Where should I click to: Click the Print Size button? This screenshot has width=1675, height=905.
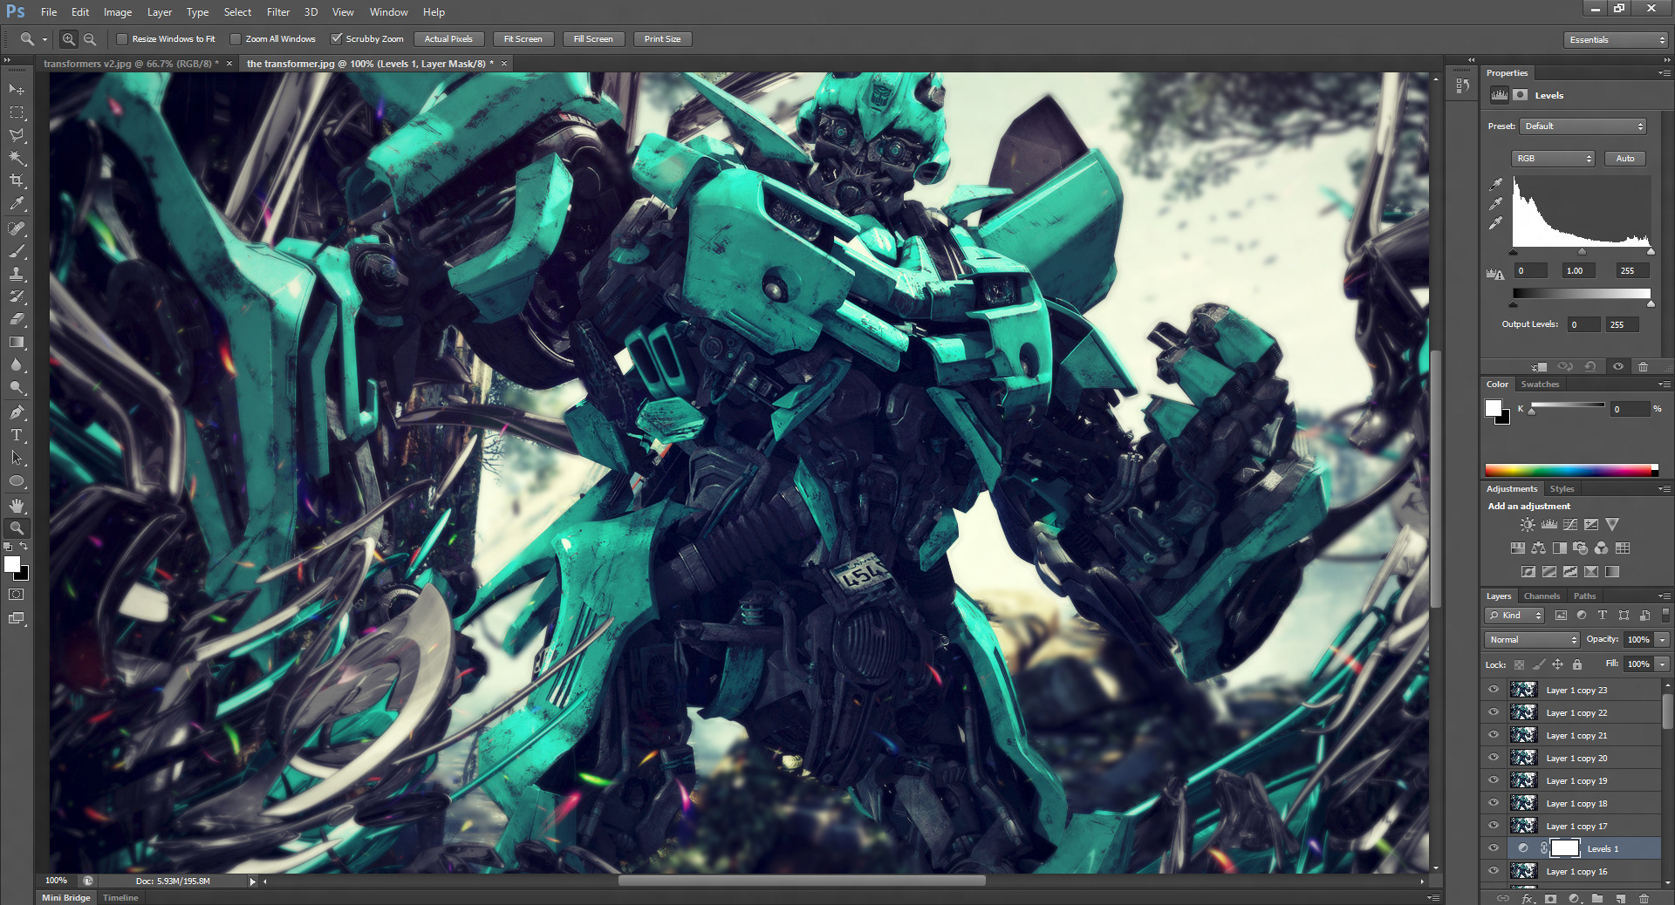662,39
